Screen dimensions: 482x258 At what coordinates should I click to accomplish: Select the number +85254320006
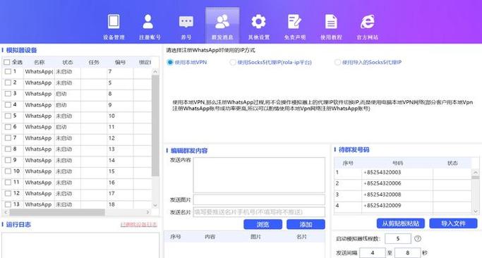point(382,183)
